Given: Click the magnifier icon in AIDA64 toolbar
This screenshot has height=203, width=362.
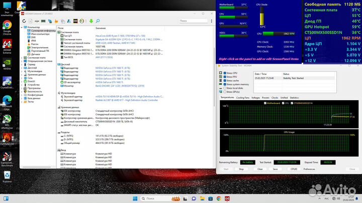Looking at the screenshot, I should pyautogui.click(x=98, y=21).
